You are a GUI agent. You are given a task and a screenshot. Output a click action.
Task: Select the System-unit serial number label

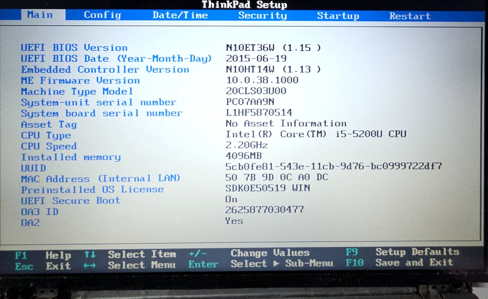coord(98,102)
